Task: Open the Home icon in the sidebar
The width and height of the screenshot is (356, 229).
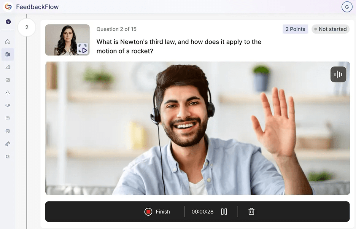Action: (8, 42)
